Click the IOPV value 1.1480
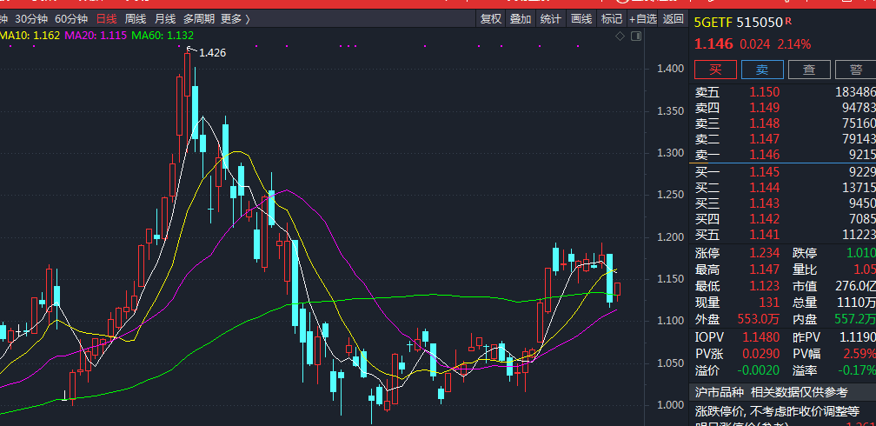Viewport: 876px width, 426px height. tap(761, 337)
